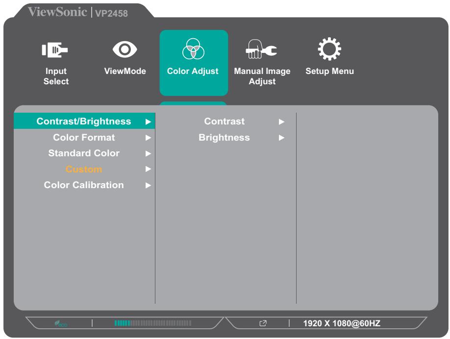450x339 pixels.
Task: Expand the Contrast/Brightness arrow
Action: 148,122
